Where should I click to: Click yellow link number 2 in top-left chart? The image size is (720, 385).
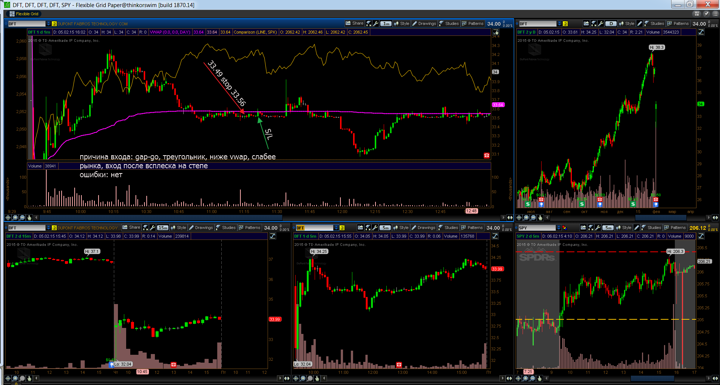[x=54, y=24]
